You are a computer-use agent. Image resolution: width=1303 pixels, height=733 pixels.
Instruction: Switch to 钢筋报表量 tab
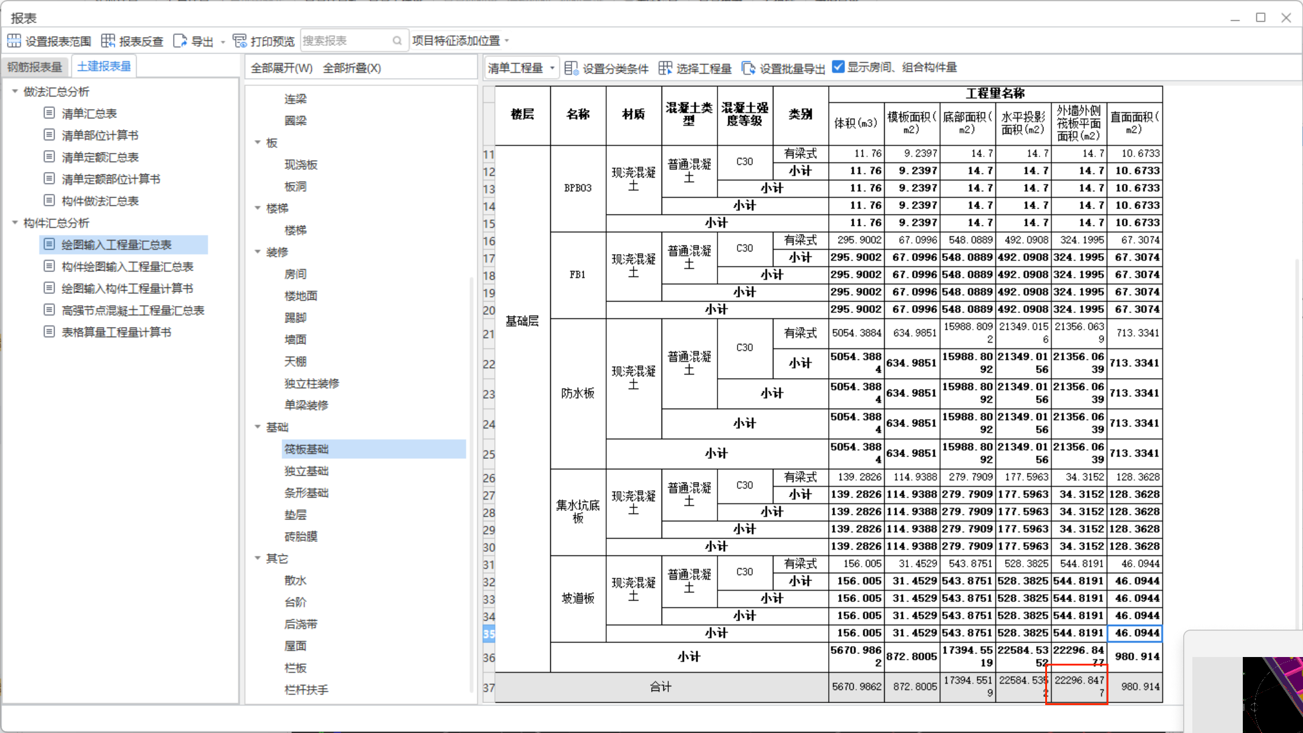35,67
